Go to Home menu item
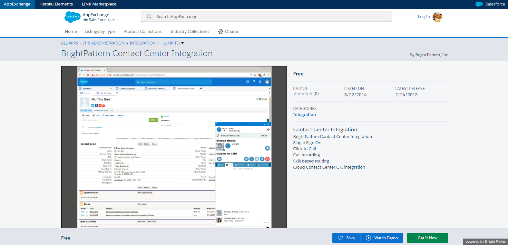508x245 pixels. 71,32
